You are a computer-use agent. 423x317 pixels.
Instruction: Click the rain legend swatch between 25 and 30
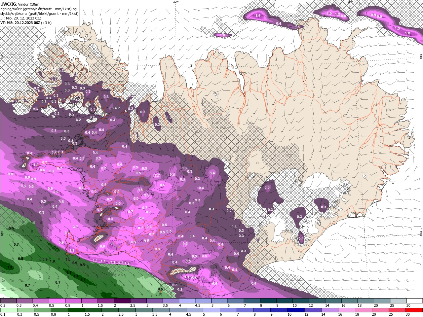398,310
